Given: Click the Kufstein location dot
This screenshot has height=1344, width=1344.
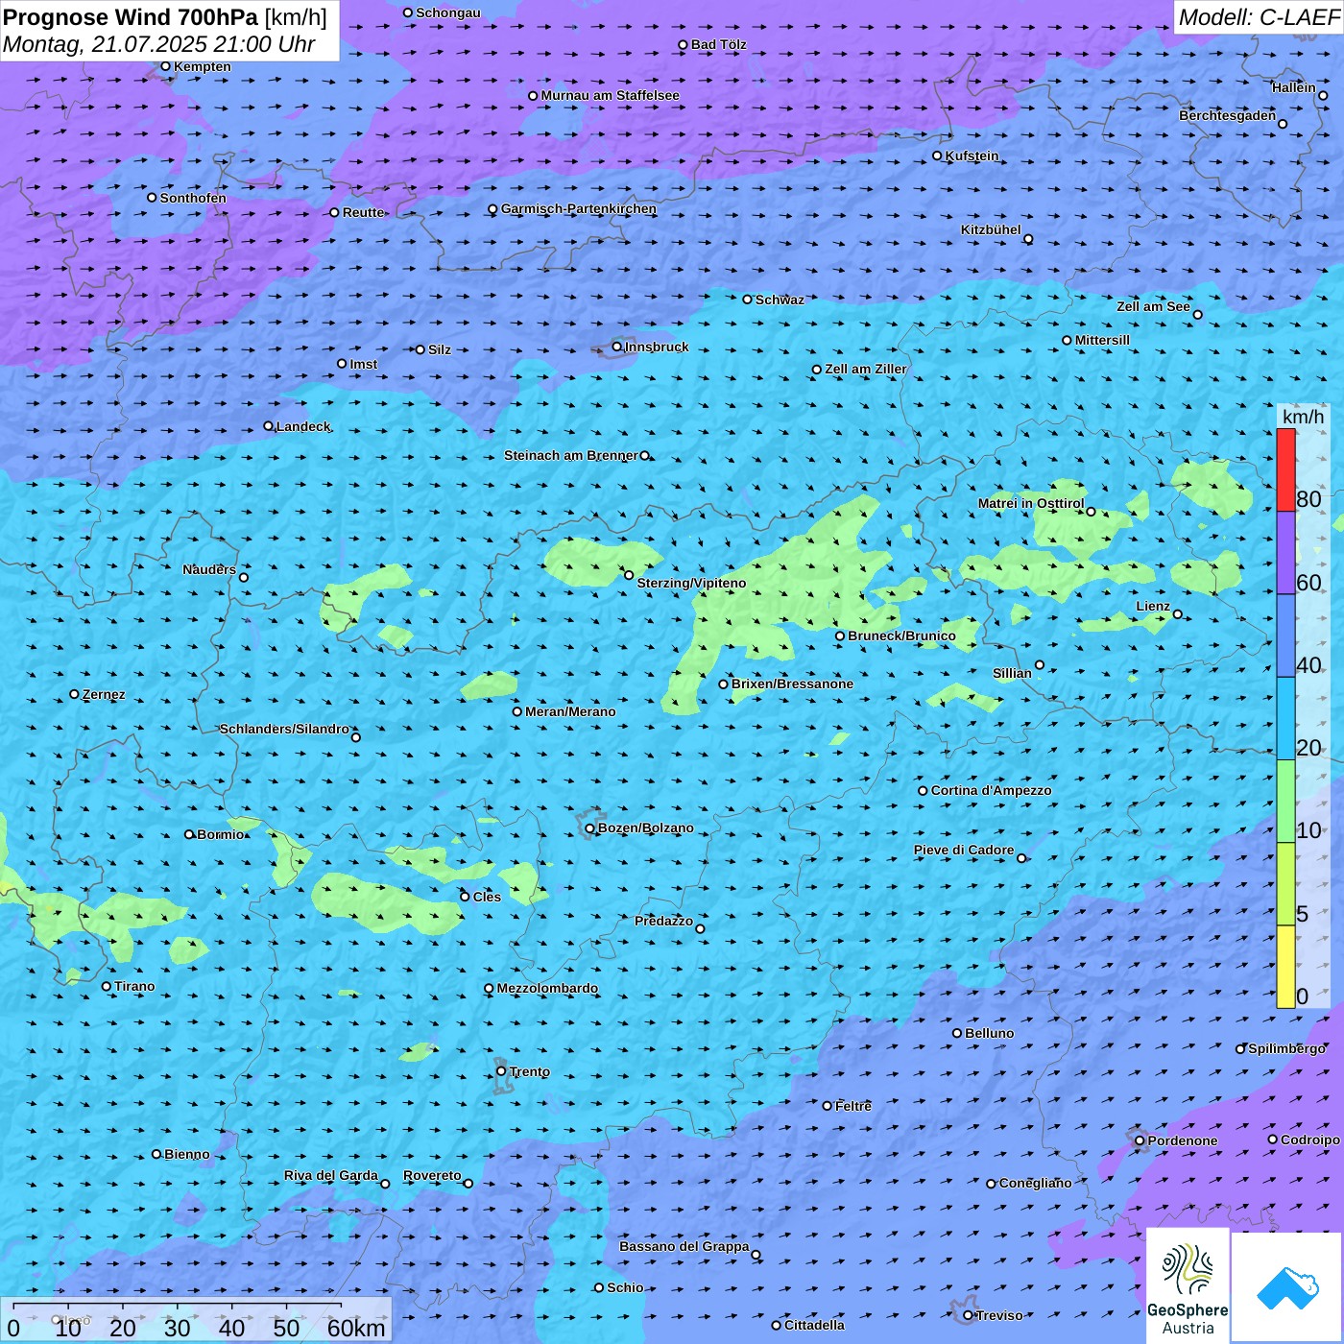Looking at the screenshot, I should click(937, 156).
